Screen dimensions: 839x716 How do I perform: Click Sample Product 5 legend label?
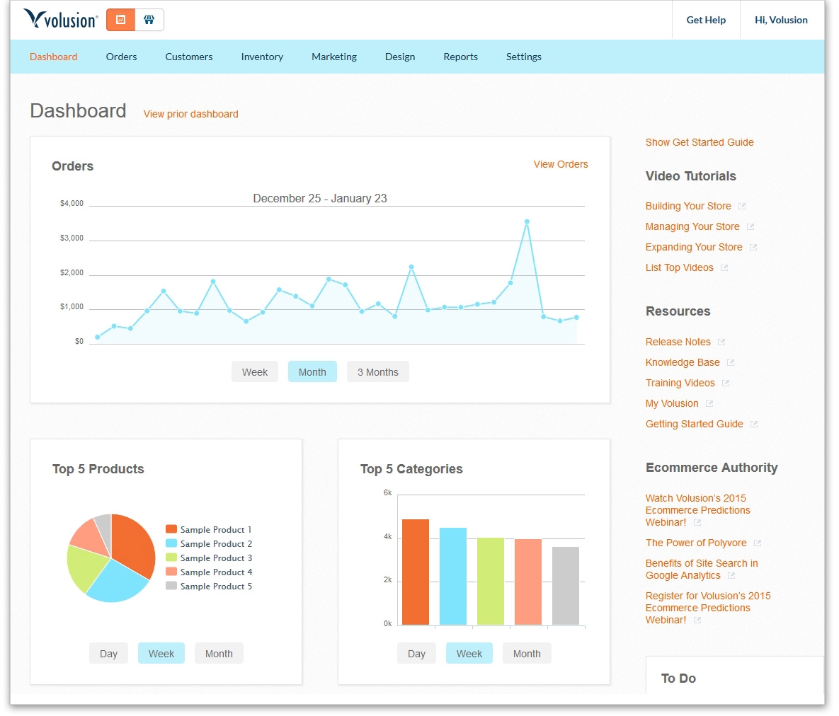point(216,587)
